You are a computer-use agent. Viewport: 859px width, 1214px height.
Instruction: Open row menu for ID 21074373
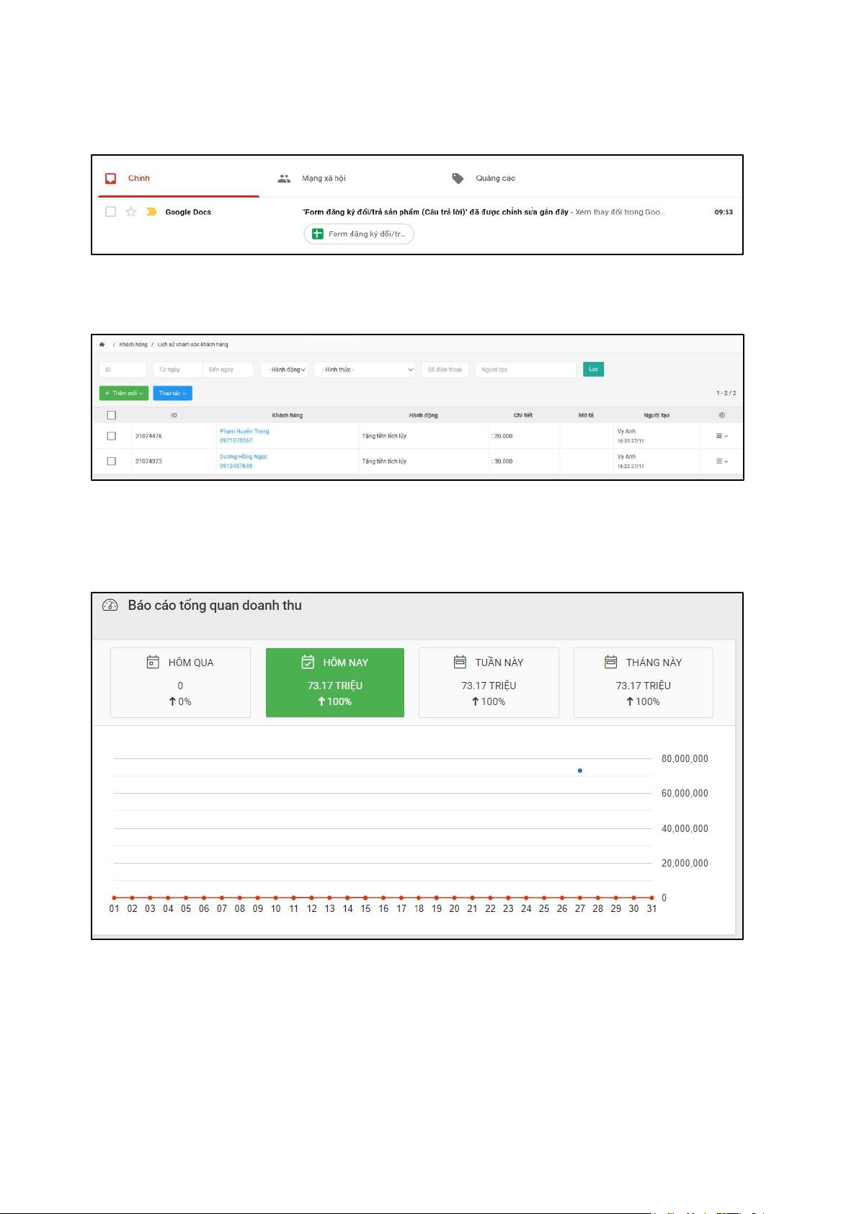(721, 461)
